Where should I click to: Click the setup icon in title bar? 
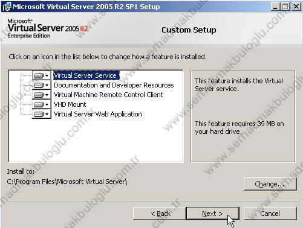tap(7, 7)
